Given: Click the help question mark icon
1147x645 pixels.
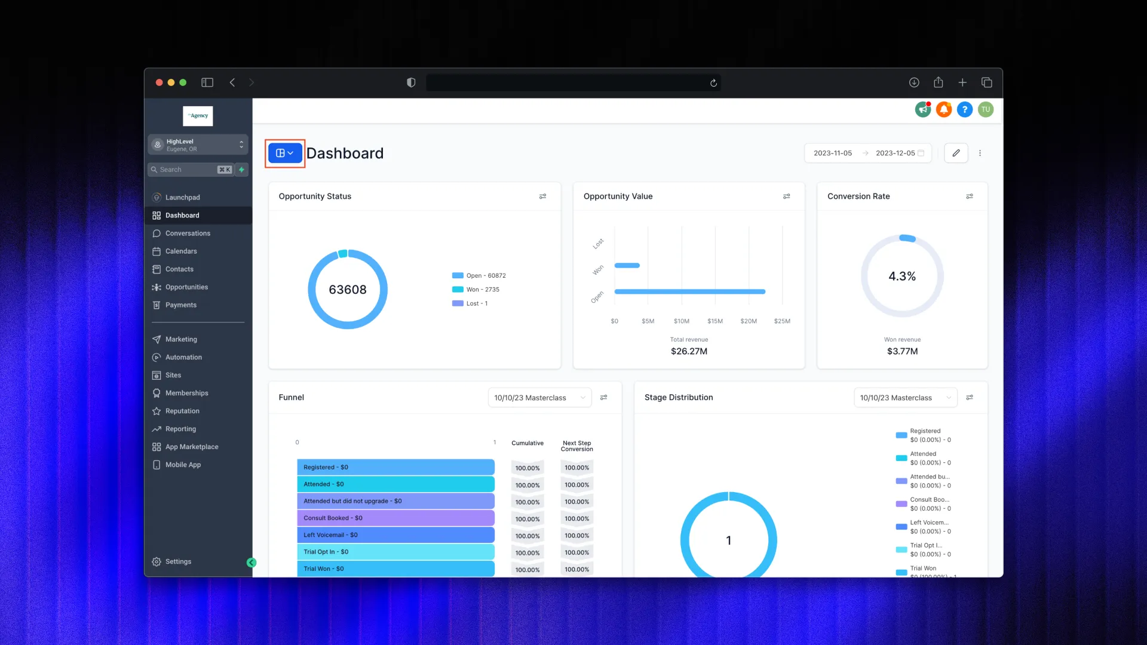Looking at the screenshot, I should (965, 110).
